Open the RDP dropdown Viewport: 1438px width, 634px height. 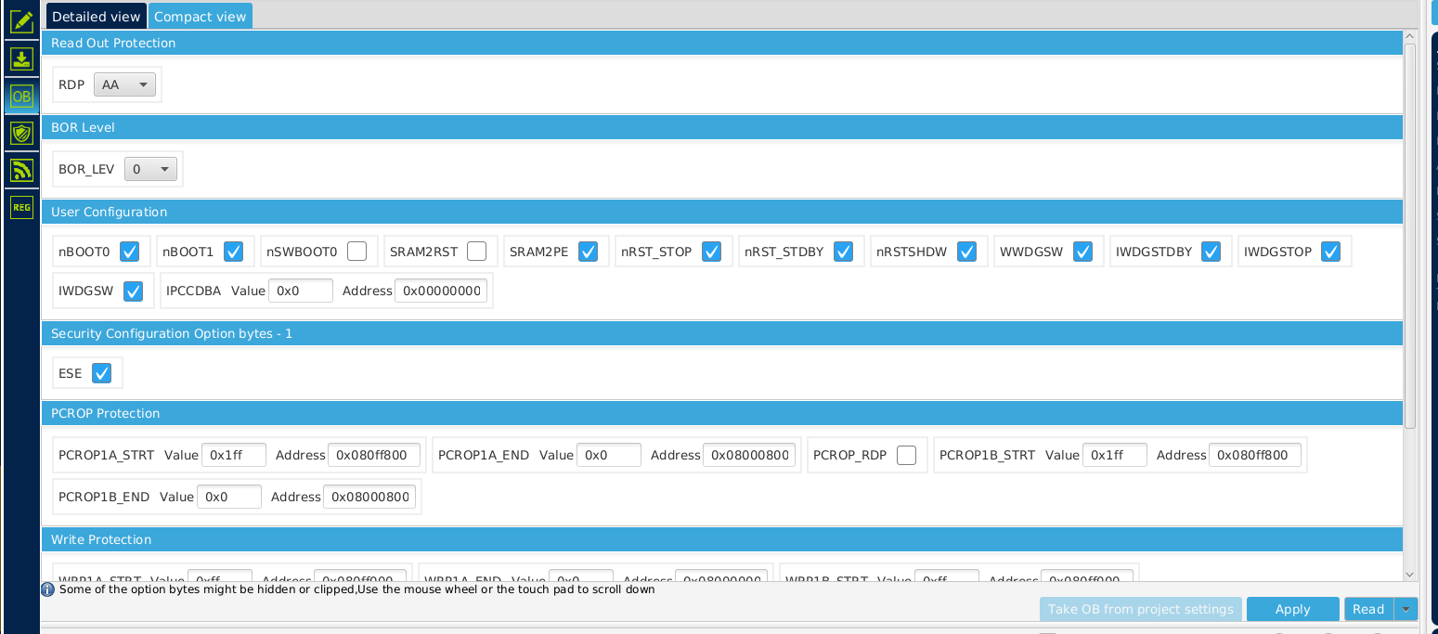click(124, 84)
